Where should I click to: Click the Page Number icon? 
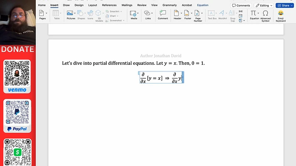coord(197,13)
